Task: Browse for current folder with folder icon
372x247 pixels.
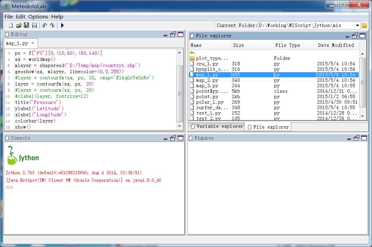Action: point(364,25)
